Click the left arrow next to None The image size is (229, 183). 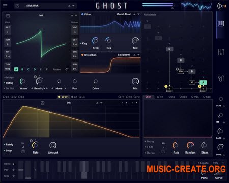pos(52,88)
